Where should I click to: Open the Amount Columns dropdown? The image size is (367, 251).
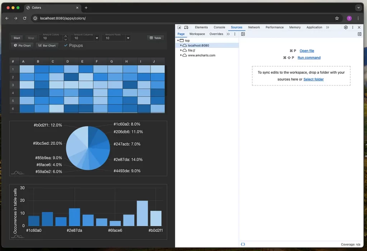pos(97,38)
